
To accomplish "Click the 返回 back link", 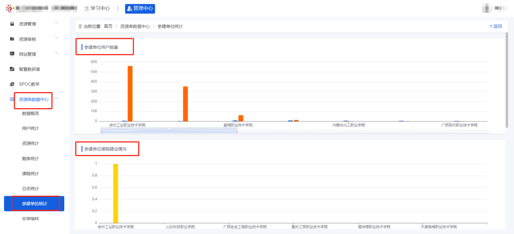I will (496, 26).
